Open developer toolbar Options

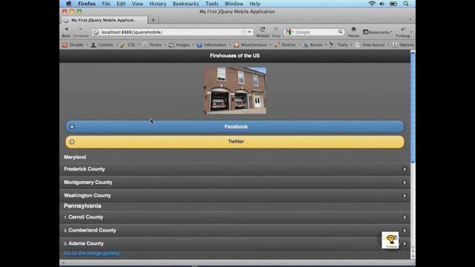pyautogui.click(x=404, y=44)
